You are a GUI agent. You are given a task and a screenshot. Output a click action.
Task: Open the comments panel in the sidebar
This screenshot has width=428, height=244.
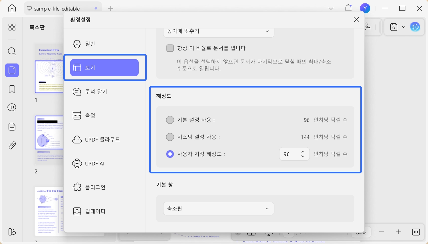tap(12, 108)
